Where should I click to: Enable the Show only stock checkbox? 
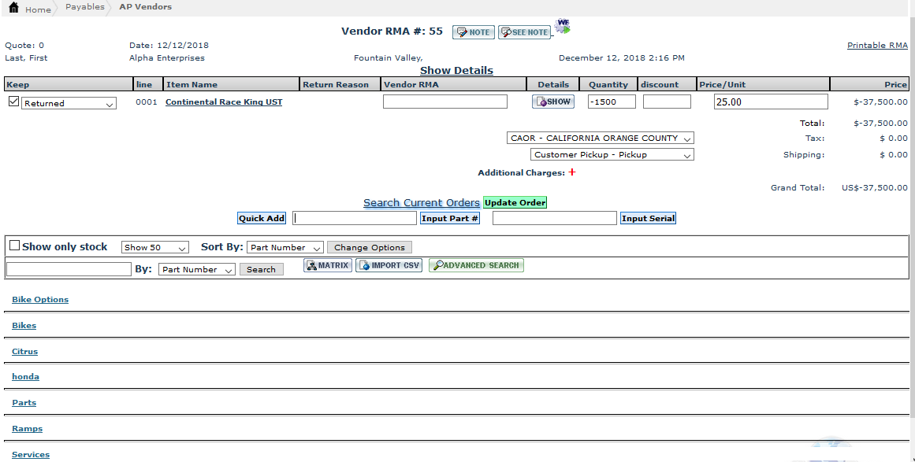tap(14, 246)
